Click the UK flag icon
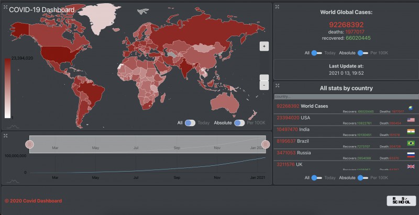Image resolution: width=419 pixels, height=215 pixels. point(411,166)
